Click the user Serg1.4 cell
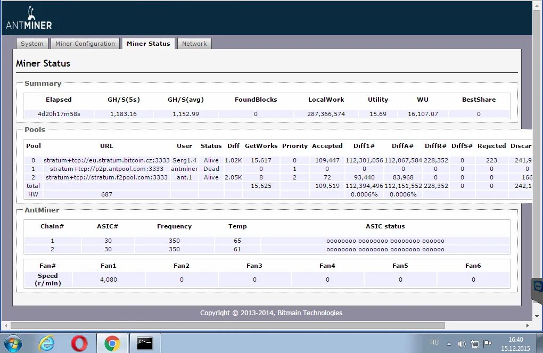543x353 pixels. 184,160
